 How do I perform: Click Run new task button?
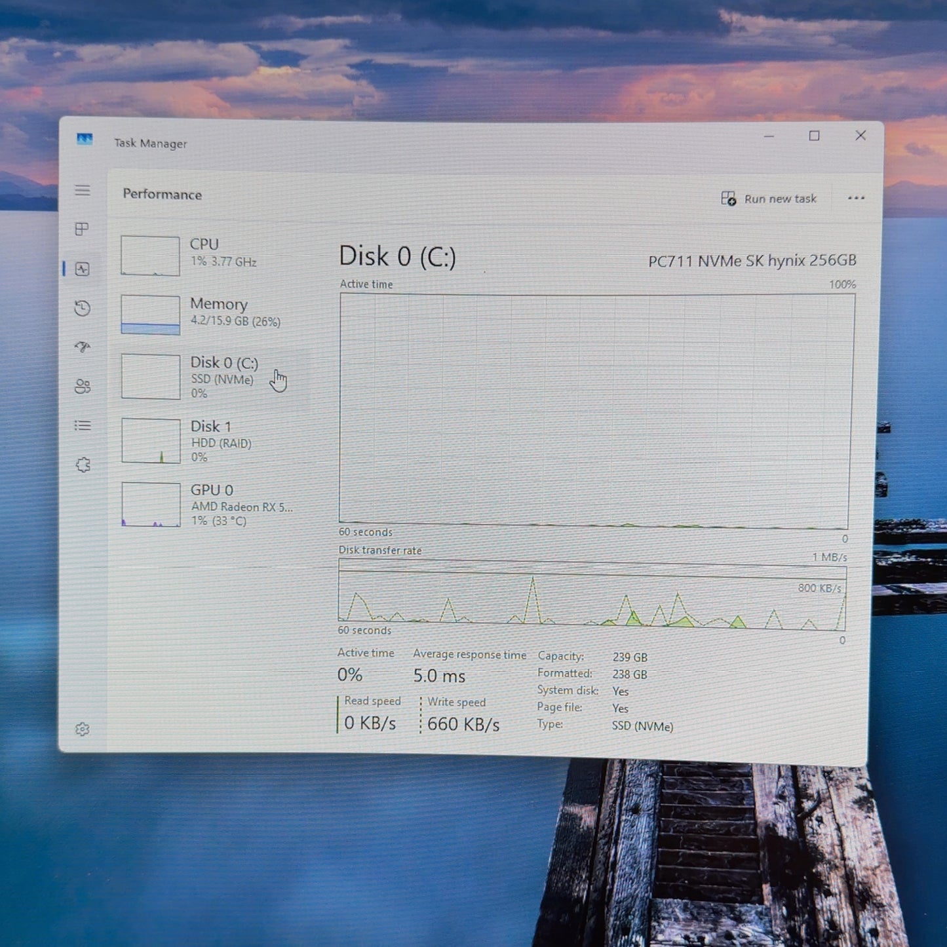coord(769,199)
